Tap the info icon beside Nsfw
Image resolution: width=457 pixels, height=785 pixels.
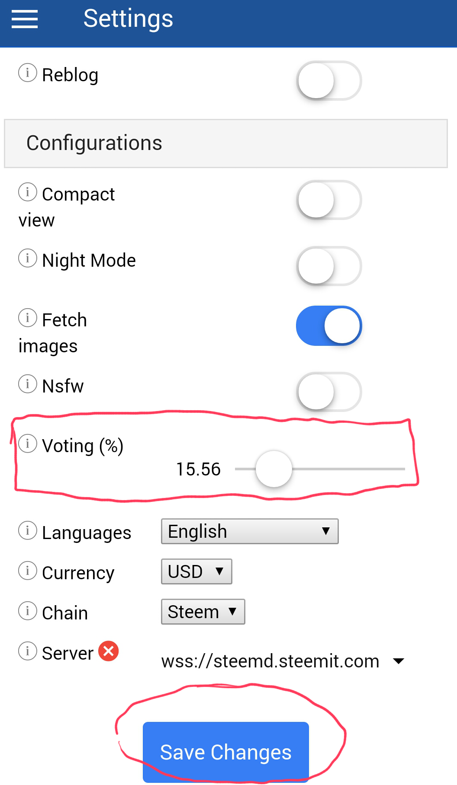click(28, 383)
